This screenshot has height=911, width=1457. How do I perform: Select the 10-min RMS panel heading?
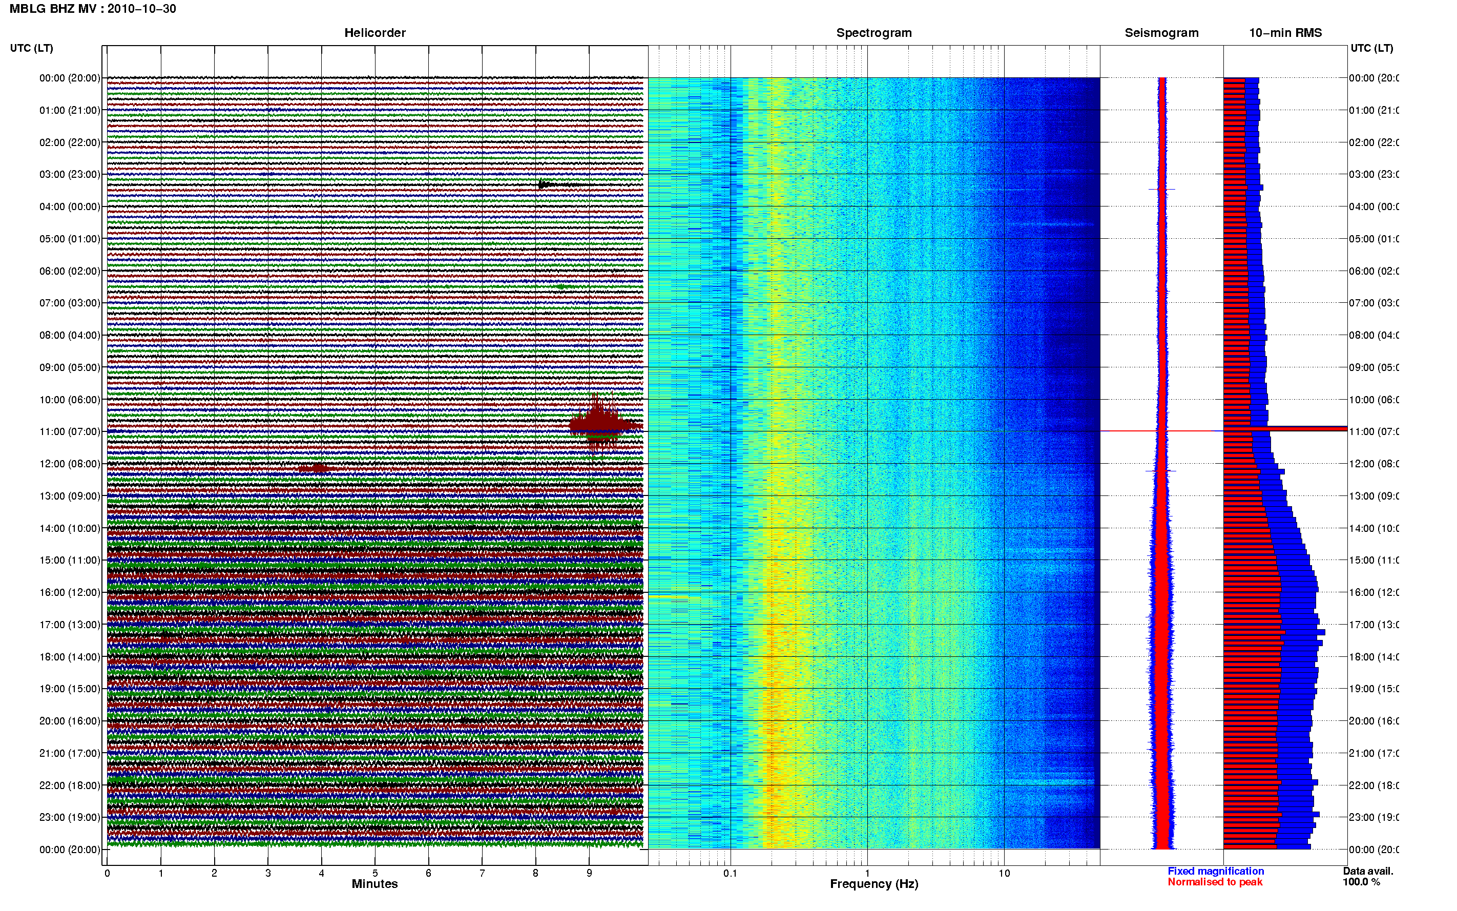[1285, 33]
